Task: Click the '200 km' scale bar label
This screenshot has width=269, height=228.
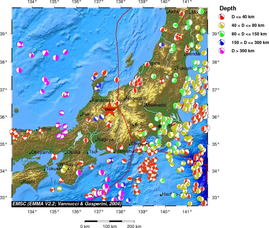Action: [x=134, y=226]
